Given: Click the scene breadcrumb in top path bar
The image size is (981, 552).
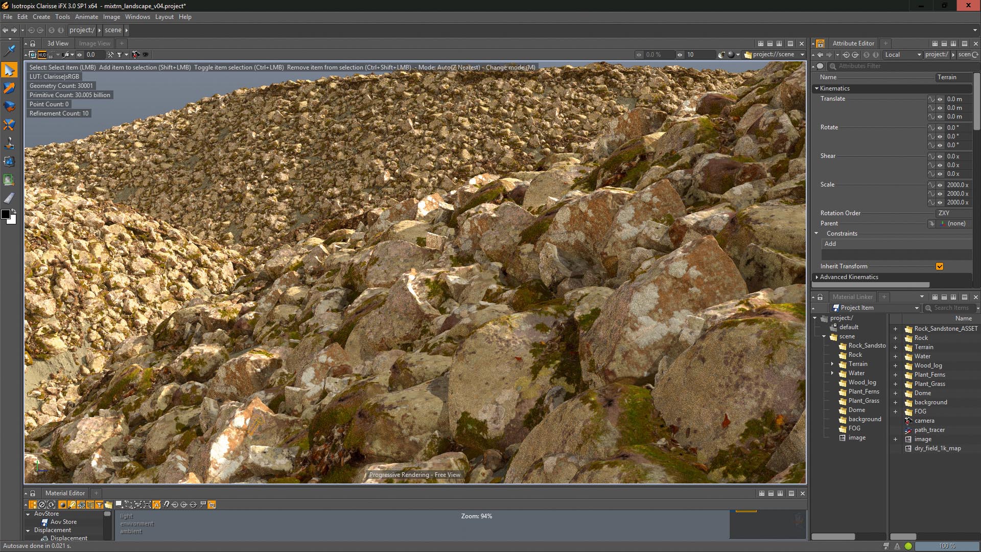Looking at the screenshot, I should [113, 30].
